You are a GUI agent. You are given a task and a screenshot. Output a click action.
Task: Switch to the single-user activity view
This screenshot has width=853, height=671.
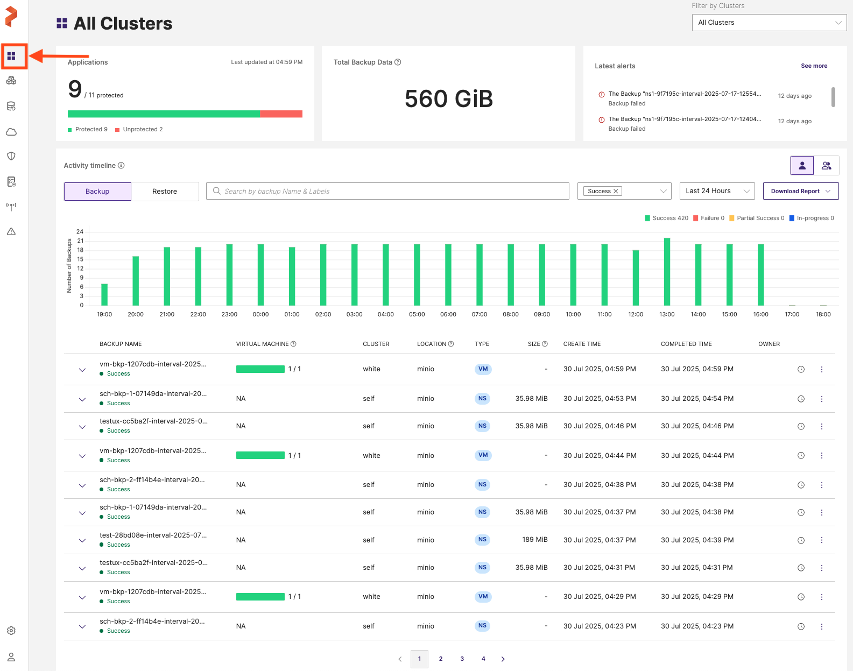[802, 166]
